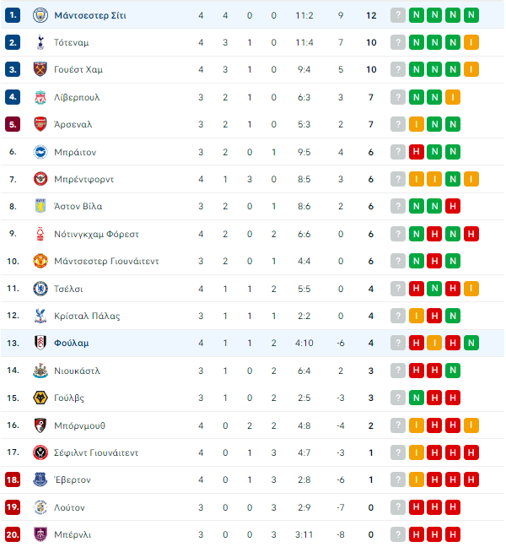This screenshot has width=506, height=547.
Task: Click the Chelsea lion crest icon
Action: tap(40, 289)
